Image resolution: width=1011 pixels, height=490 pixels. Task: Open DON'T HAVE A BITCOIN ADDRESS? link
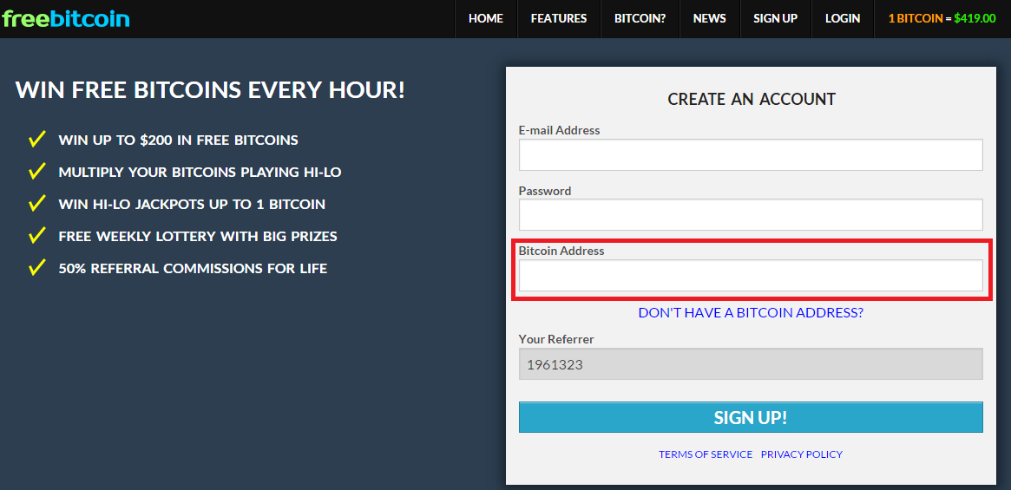point(751,313)
